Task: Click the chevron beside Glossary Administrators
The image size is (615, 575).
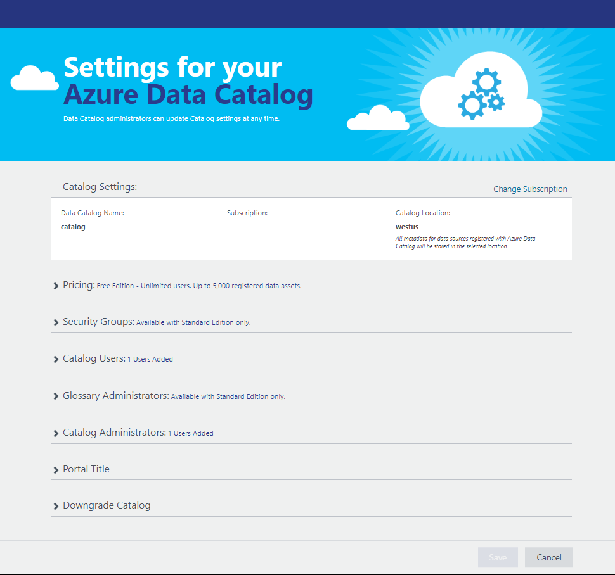Action: tap(56, 396)
